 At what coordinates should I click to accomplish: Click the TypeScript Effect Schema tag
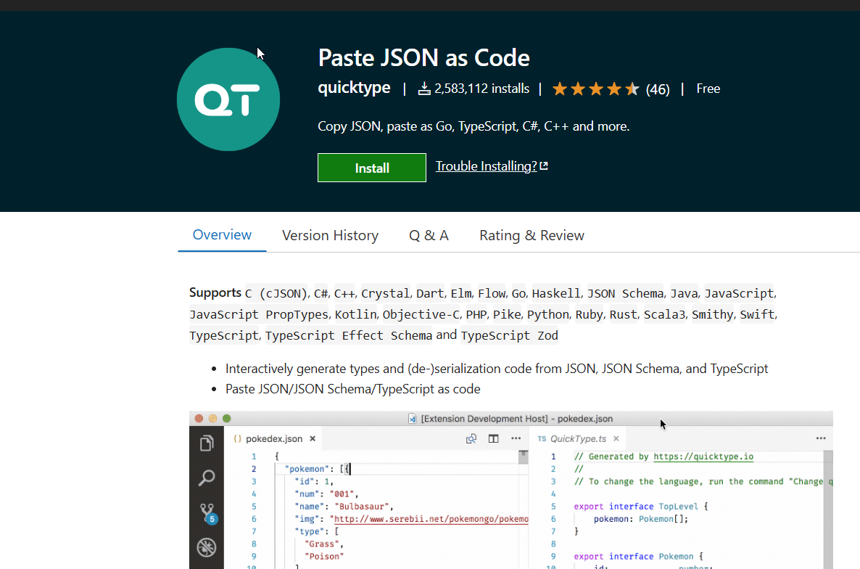coord(349,335)
